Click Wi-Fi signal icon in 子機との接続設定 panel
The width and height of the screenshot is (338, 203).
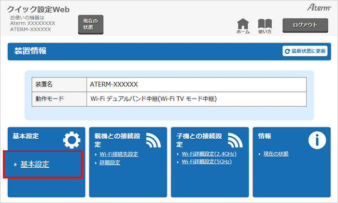click(x=236, y=140)
